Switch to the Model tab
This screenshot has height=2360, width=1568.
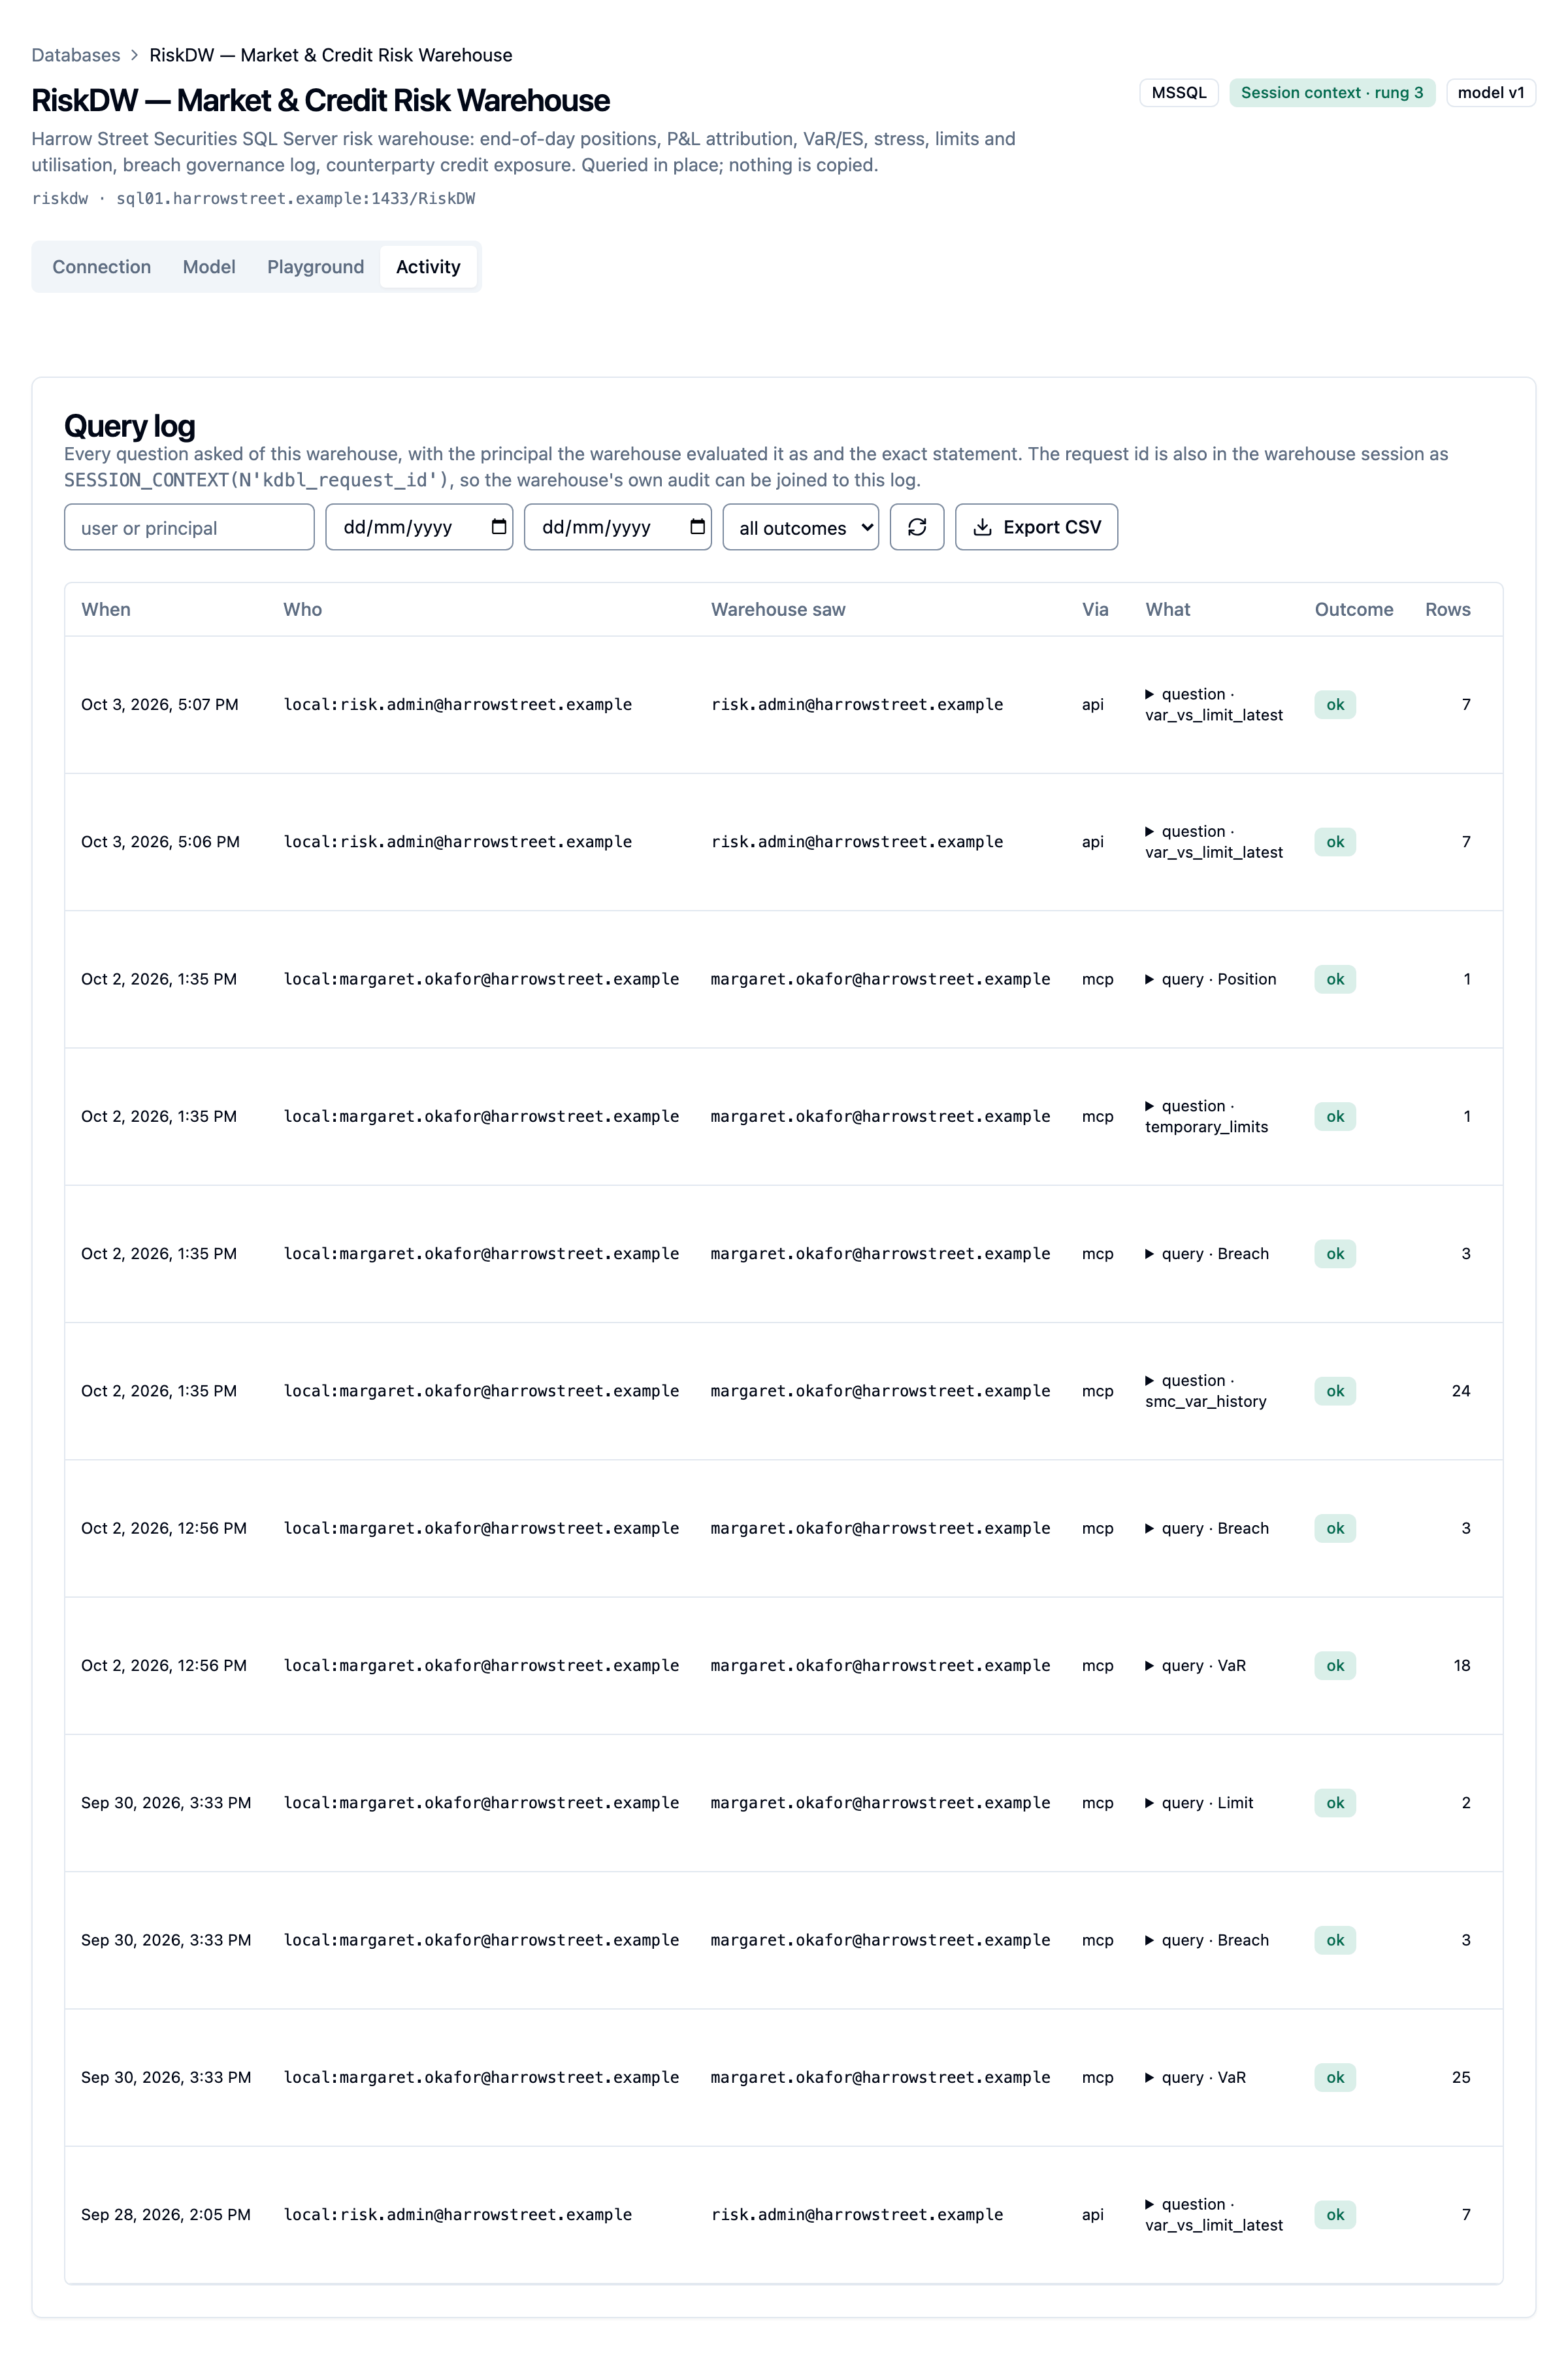click(x=209, y=267)
